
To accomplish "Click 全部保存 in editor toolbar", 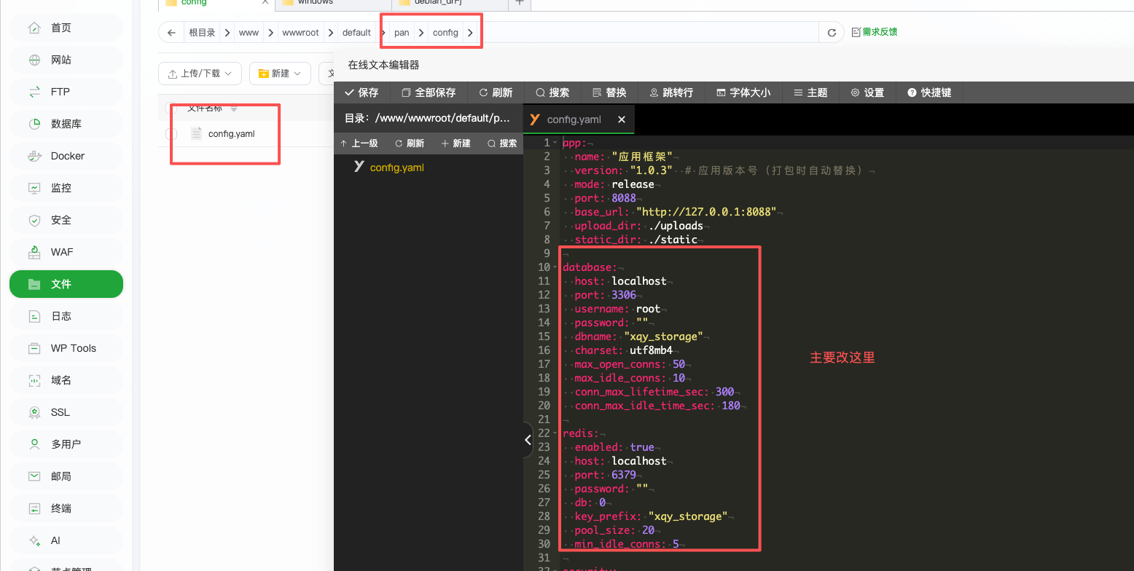I will (x=429, y=92).
